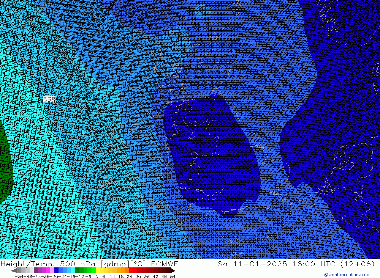Pick the yellow 0 degree legend swatch
Image resolution: width=380 pixels, height=278 pixels.
[x=98, y=270]
